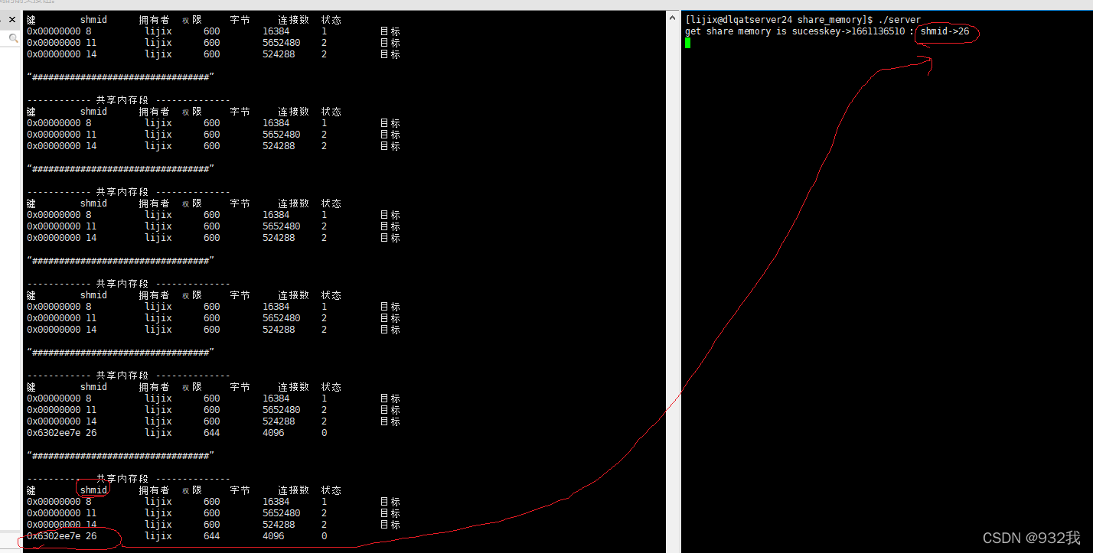Screen dimensions: 1093x553
Task: Click key '0x6302ee7e' in the last table
Action: pyautogui.click(x=54, y=536)
